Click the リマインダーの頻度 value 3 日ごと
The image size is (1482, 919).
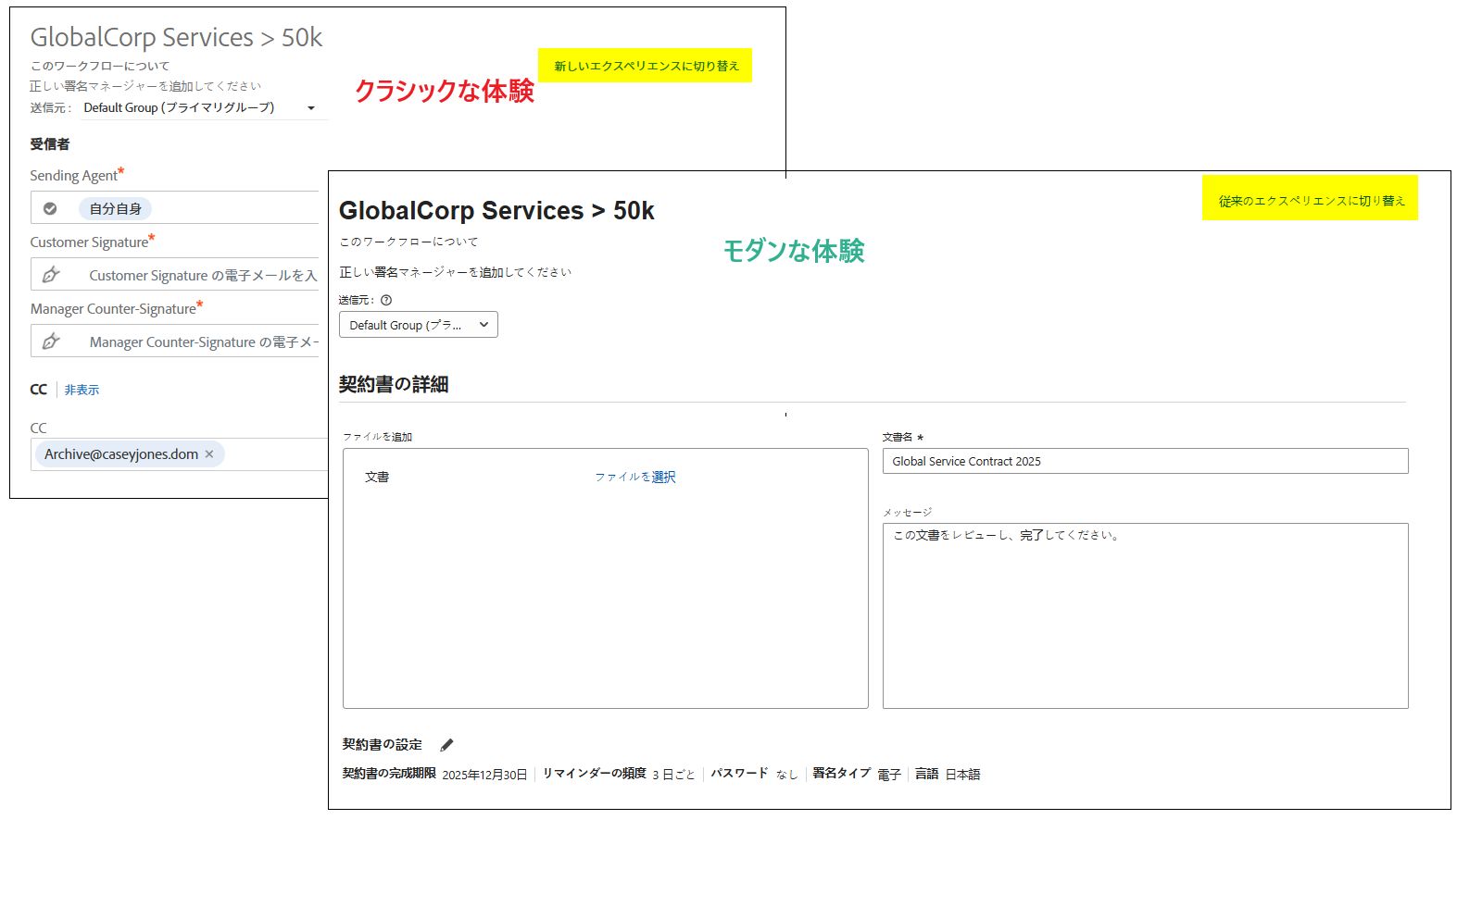pos(673,775)
